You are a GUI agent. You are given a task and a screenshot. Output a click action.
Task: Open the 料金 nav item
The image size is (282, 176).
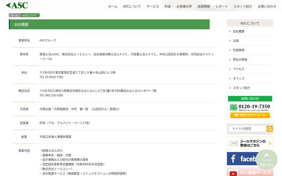point(167,7)
